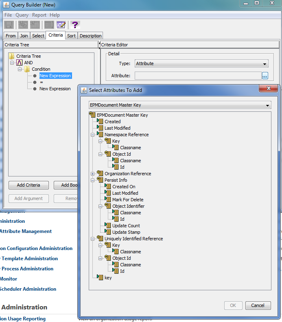Switch to the Select tab

[38, 36]
